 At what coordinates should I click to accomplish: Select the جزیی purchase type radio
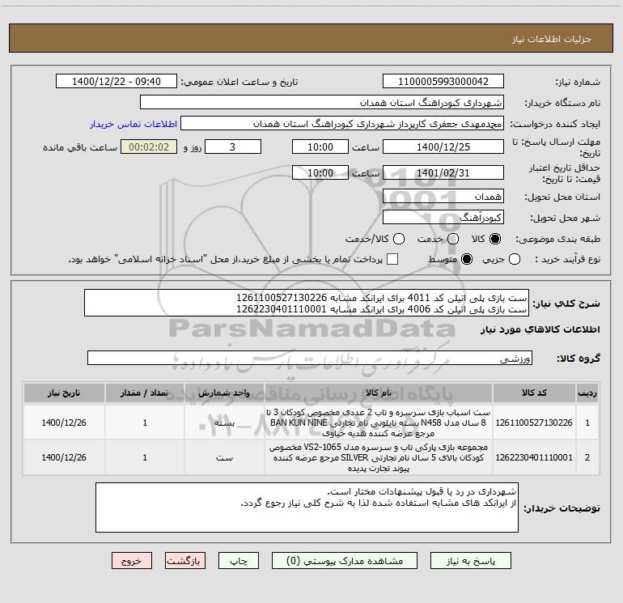[514, 259]
